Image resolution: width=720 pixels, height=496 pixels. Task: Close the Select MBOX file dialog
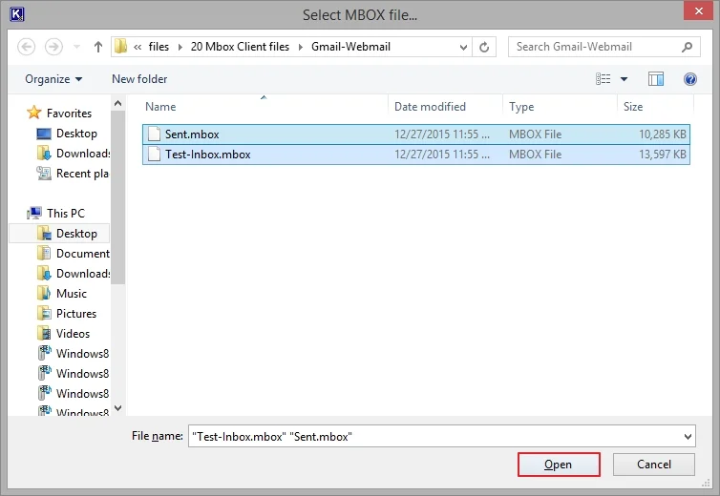[698, 11]
